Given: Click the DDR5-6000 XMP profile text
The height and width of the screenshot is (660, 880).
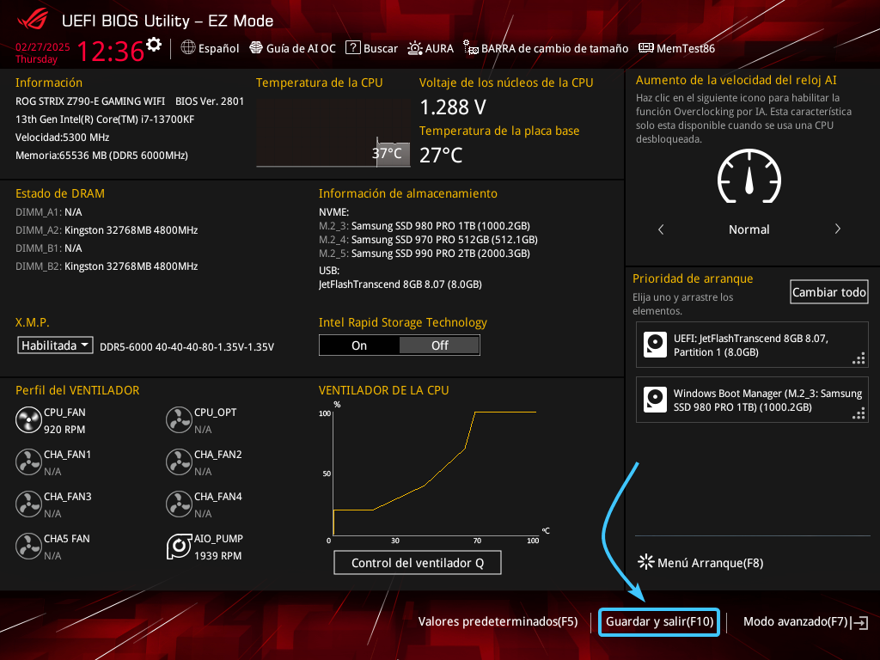Looking at the screenshot, I should pos(186,347).
